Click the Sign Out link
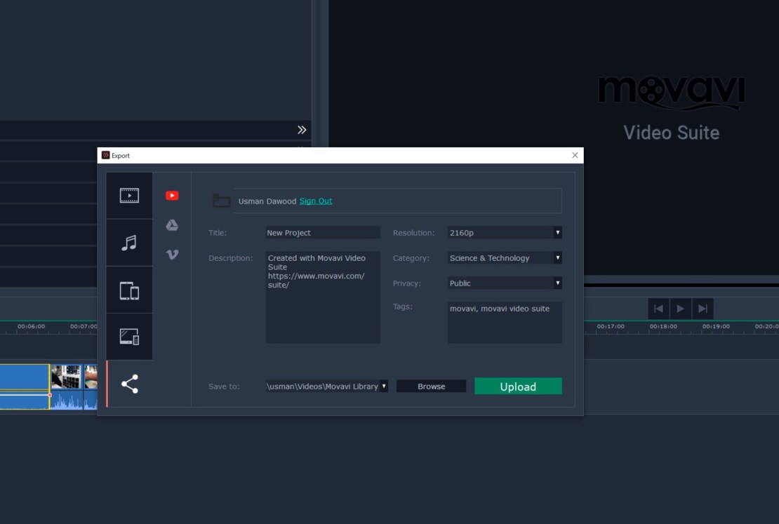 pyautogui.click(x=316, y=201)
